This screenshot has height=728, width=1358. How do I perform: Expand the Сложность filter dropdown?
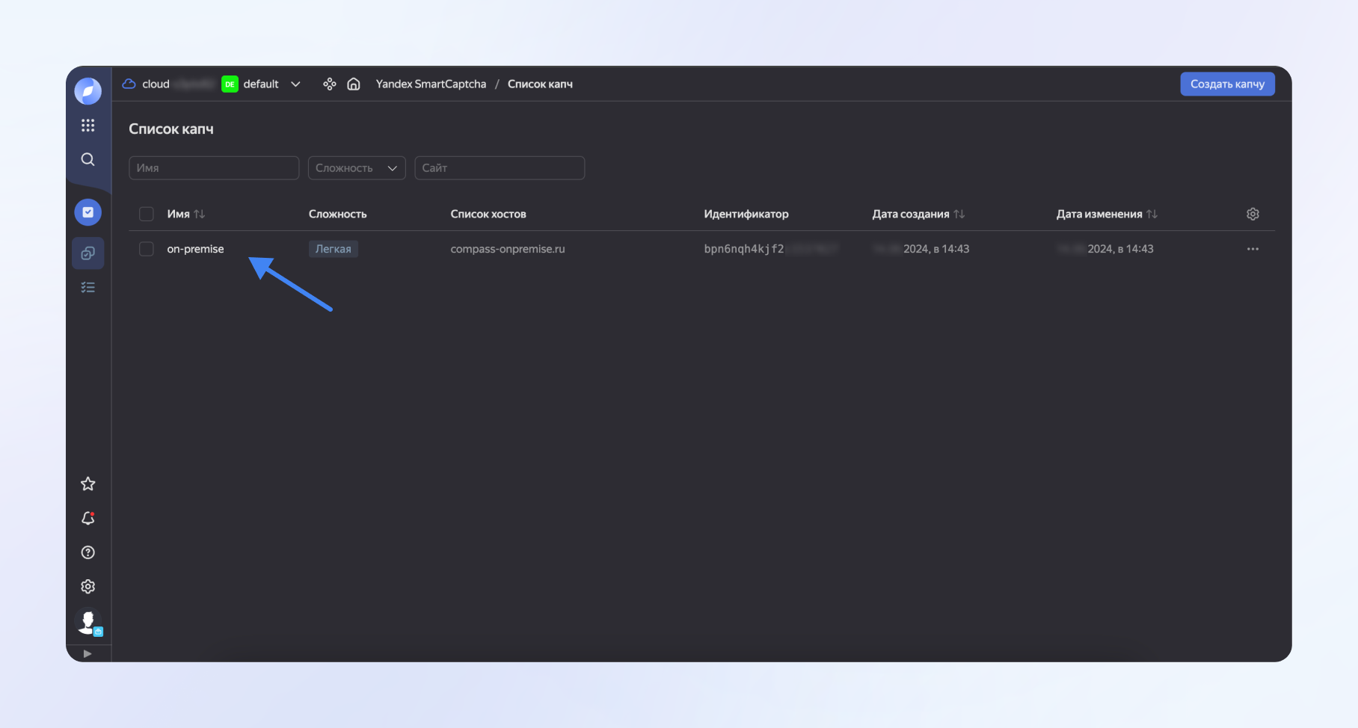coord(357,168)
